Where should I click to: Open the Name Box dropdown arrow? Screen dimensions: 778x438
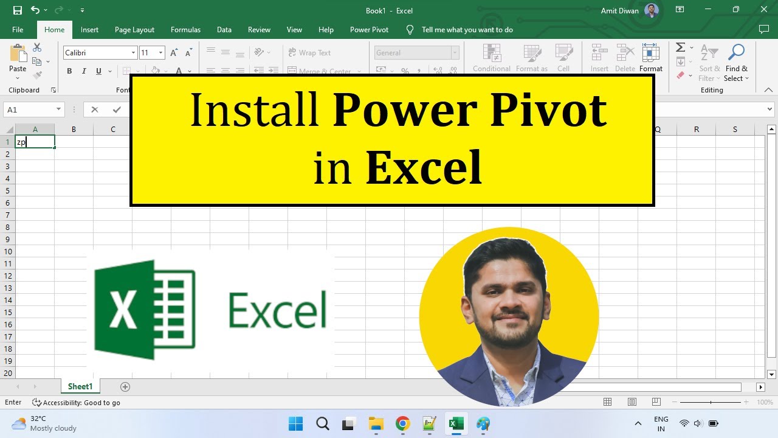click(59, 109)
